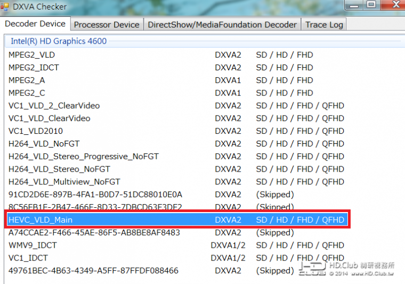
Task: Select the highlighted HEVC_VLD_Main entry
Action: point(40,220)
